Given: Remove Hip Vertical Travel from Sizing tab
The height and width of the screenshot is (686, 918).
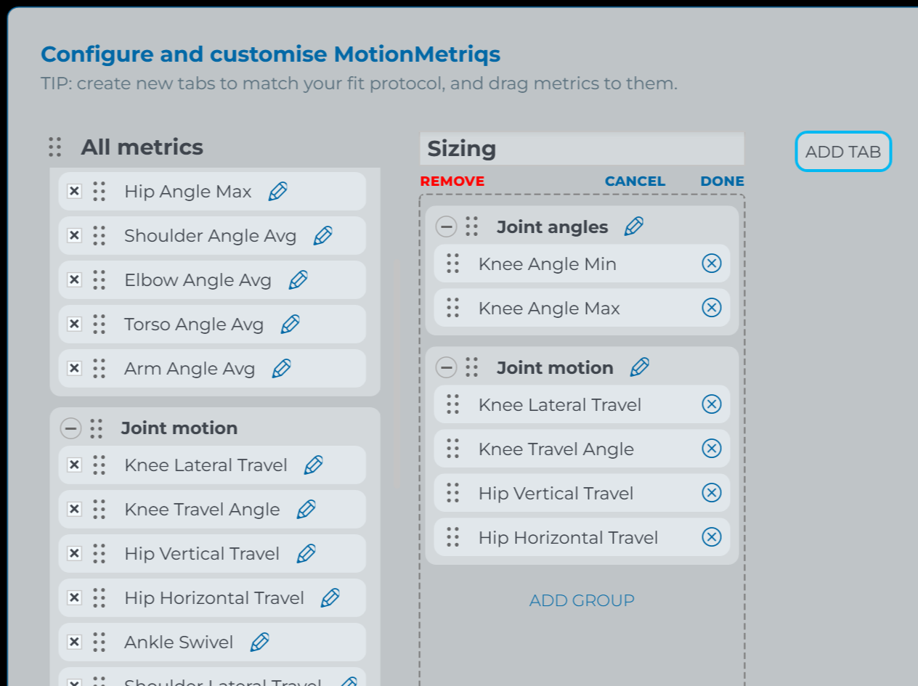Looking at the screenshot, I should [x=712, y=493].
